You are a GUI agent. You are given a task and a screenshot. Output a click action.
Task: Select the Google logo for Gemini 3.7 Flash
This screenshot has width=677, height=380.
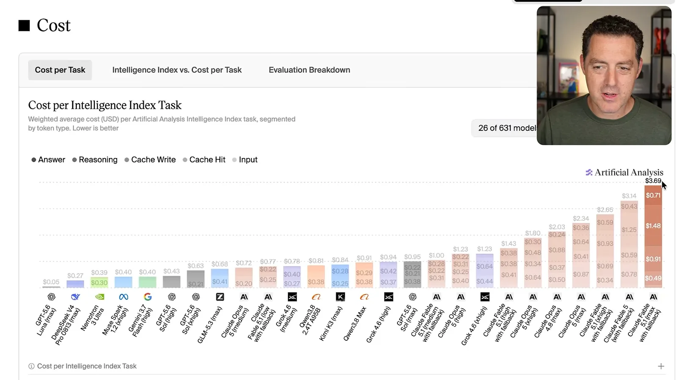click(148, 297)
